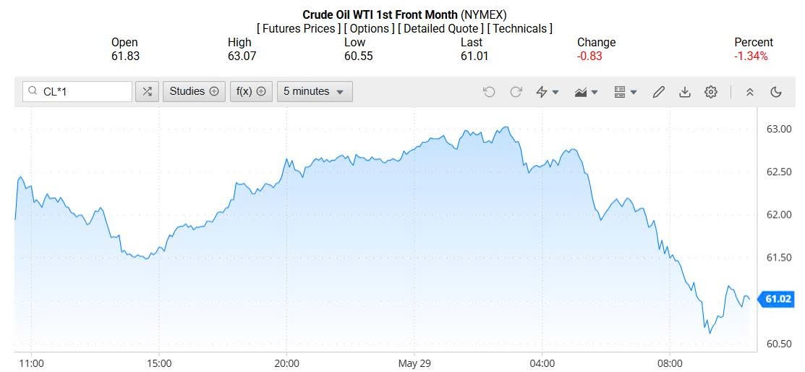Redo the chart action
Viewport: 805px width, 372px height.
516,92
